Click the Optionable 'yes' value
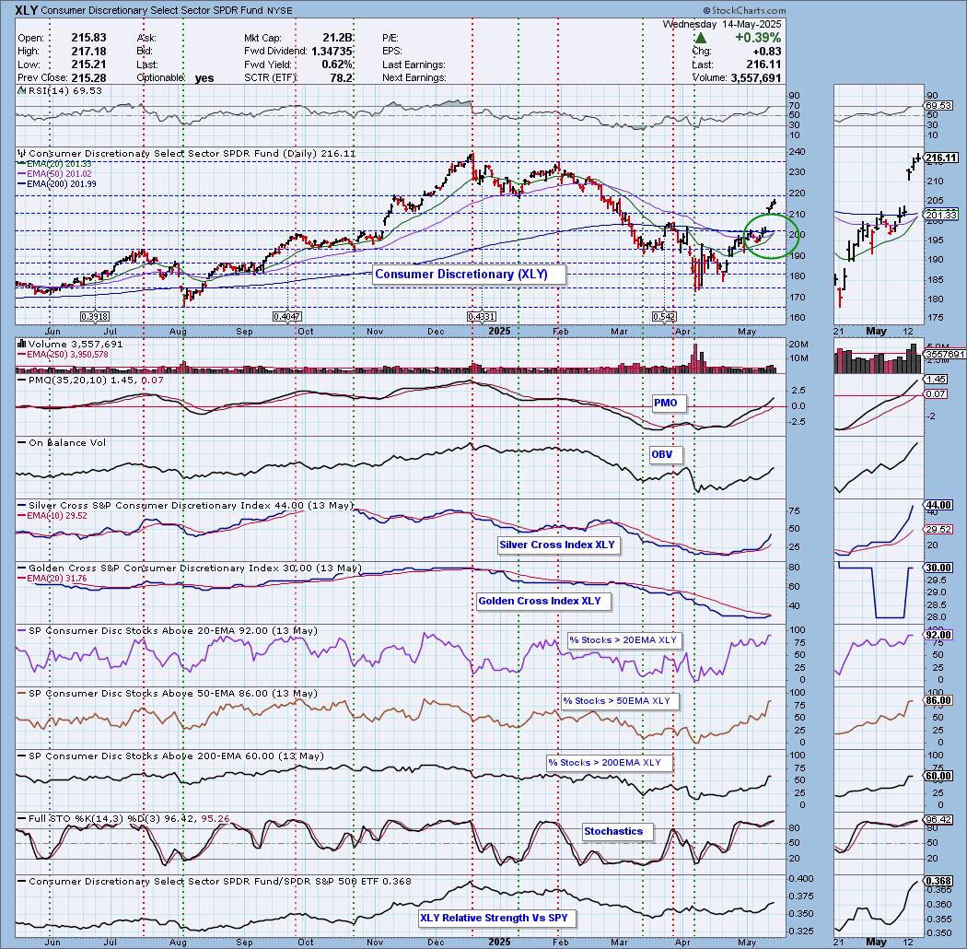Image resolution: width=967 pixels, height=949 pixels. (204, 78)
